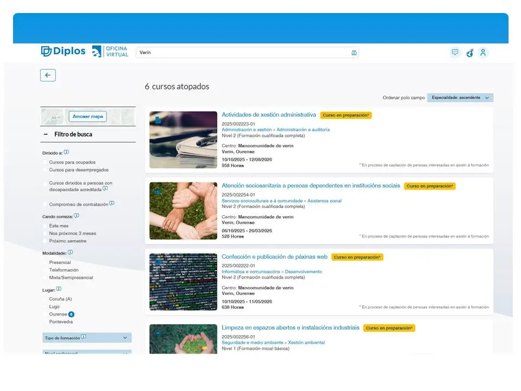This screenshot has height=391, width=521.
Task: Check Lugo location
Action: coord(45,306)
